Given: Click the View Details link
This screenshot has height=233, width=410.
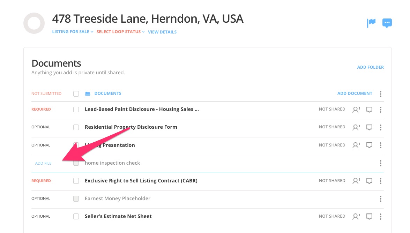Looking at the screenshot, I should point(162,32).
